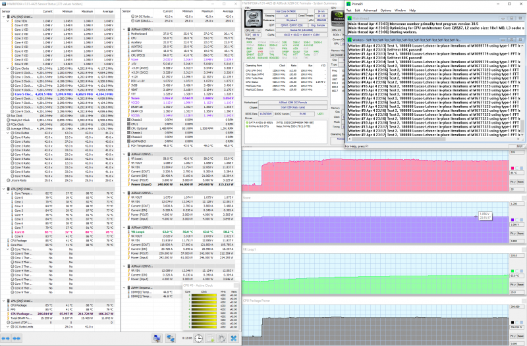Click Fit y on the Vcore graph

(x=513, y=234)
